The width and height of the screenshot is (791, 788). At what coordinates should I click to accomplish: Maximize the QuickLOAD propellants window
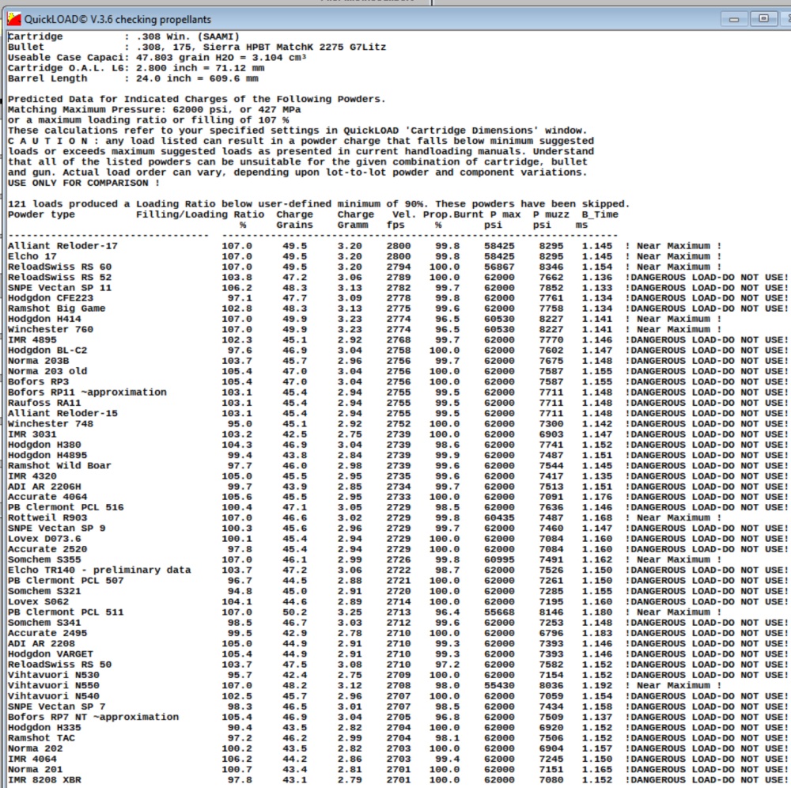[x=763, y=18]
